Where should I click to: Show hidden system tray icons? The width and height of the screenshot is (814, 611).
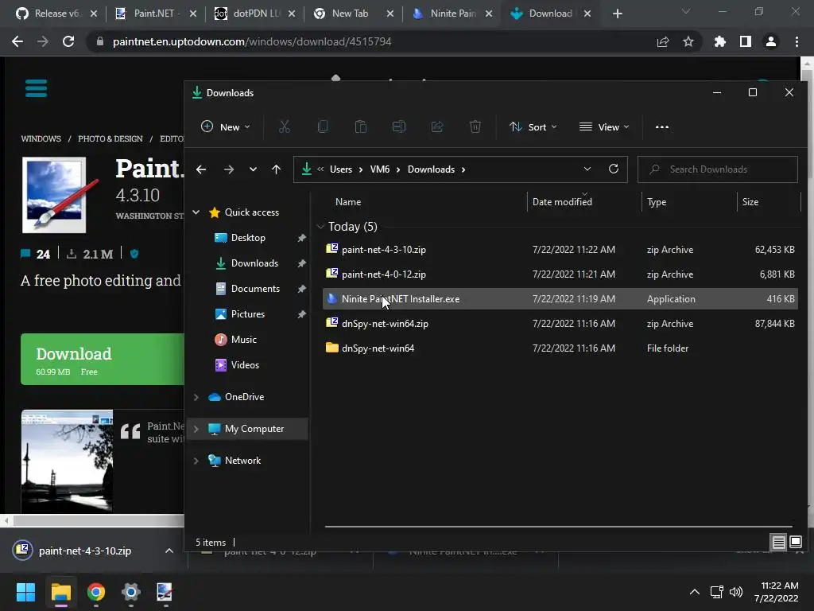(694, 592)
